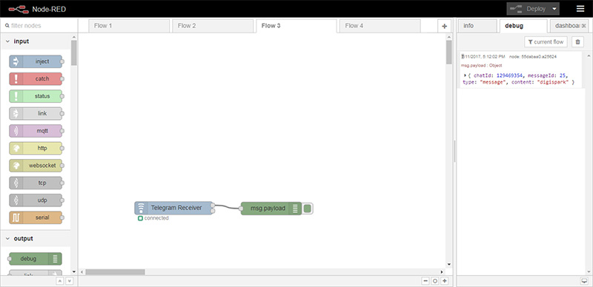
Task: Expand all palette categories with down chevron
Action: pos(69,281)
